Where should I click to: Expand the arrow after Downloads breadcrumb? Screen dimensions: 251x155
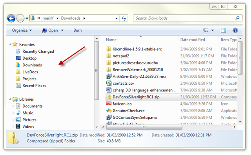click(84, 18)
